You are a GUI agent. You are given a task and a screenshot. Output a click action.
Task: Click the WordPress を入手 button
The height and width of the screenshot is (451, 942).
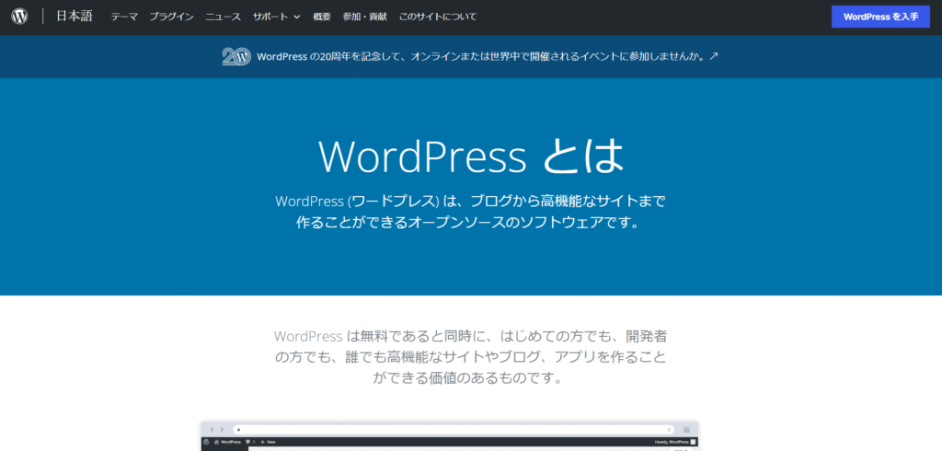[880, 17]
